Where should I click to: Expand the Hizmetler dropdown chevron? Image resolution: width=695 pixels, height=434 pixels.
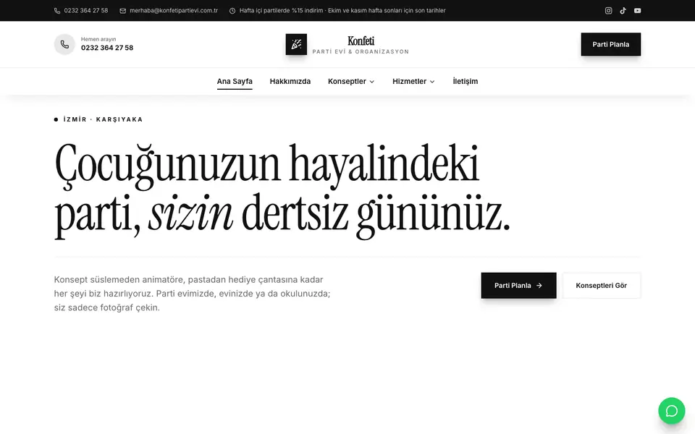coord(432,82)
